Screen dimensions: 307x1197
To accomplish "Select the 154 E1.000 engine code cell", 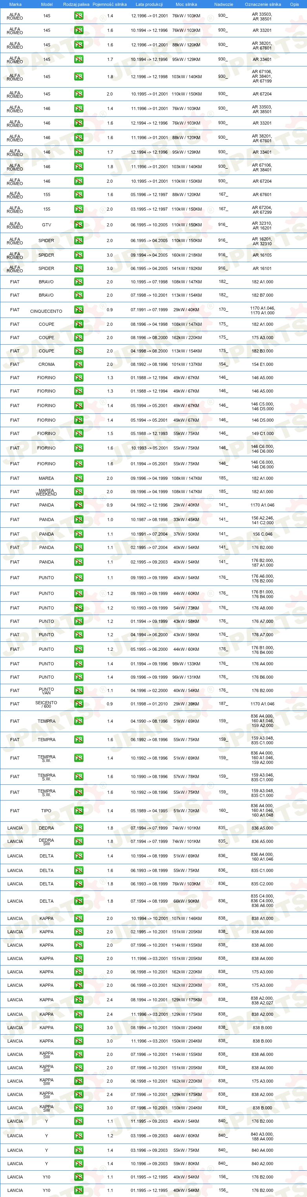I will pyautogui.click(x=262, y=364).
